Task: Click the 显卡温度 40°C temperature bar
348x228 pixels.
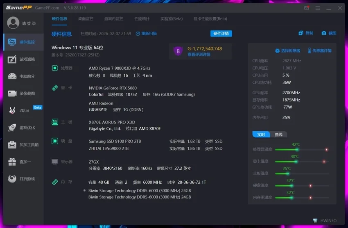Action: point(302,162)
